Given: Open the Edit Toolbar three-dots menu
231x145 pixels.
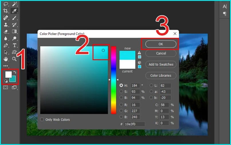Looking at the screenshot, I should coord(6,66).
